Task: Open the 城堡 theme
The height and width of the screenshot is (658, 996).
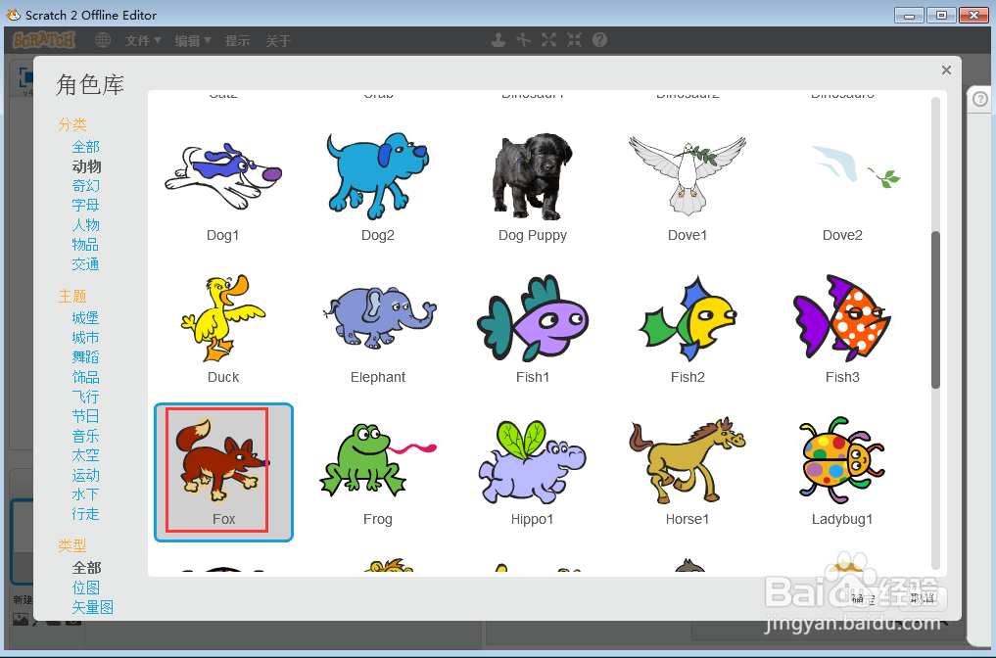Action: coord(86,317)
